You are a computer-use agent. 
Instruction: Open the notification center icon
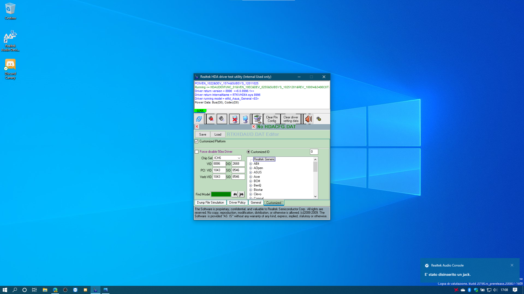click(x=515, y=290)
